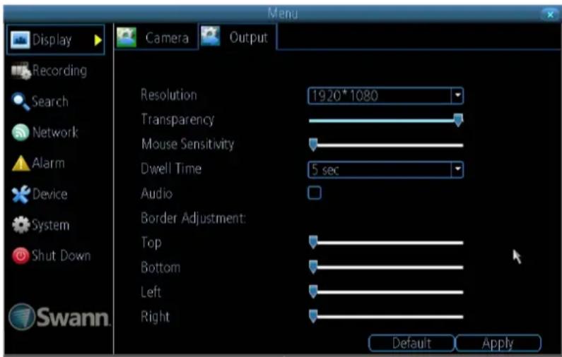Open the Network menu section
Image resolution: width=562 pixels, height=357 pixels.
click(x=45, y=133)
